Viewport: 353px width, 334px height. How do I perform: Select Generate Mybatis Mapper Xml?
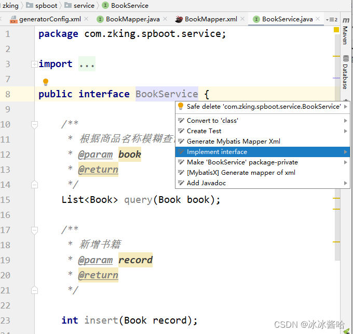(x=263, y=142)
